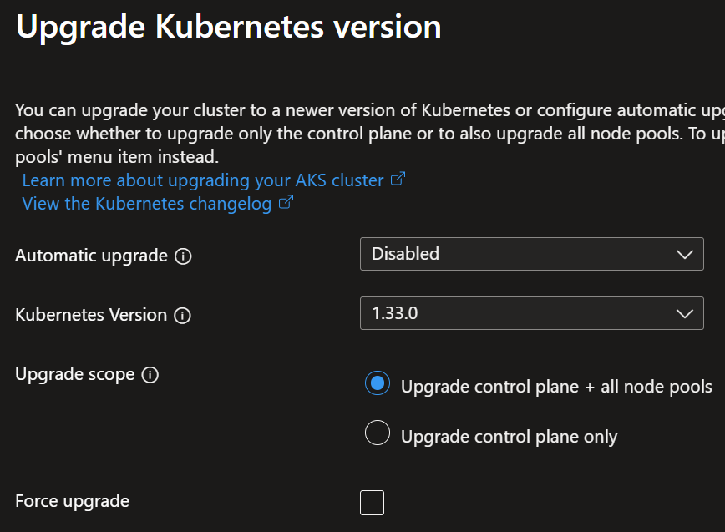The height and width of the screenshot is (532, 725).
Task: Click the 'Upgrade Kubernetes version' page heading
Action: [229, 28]
